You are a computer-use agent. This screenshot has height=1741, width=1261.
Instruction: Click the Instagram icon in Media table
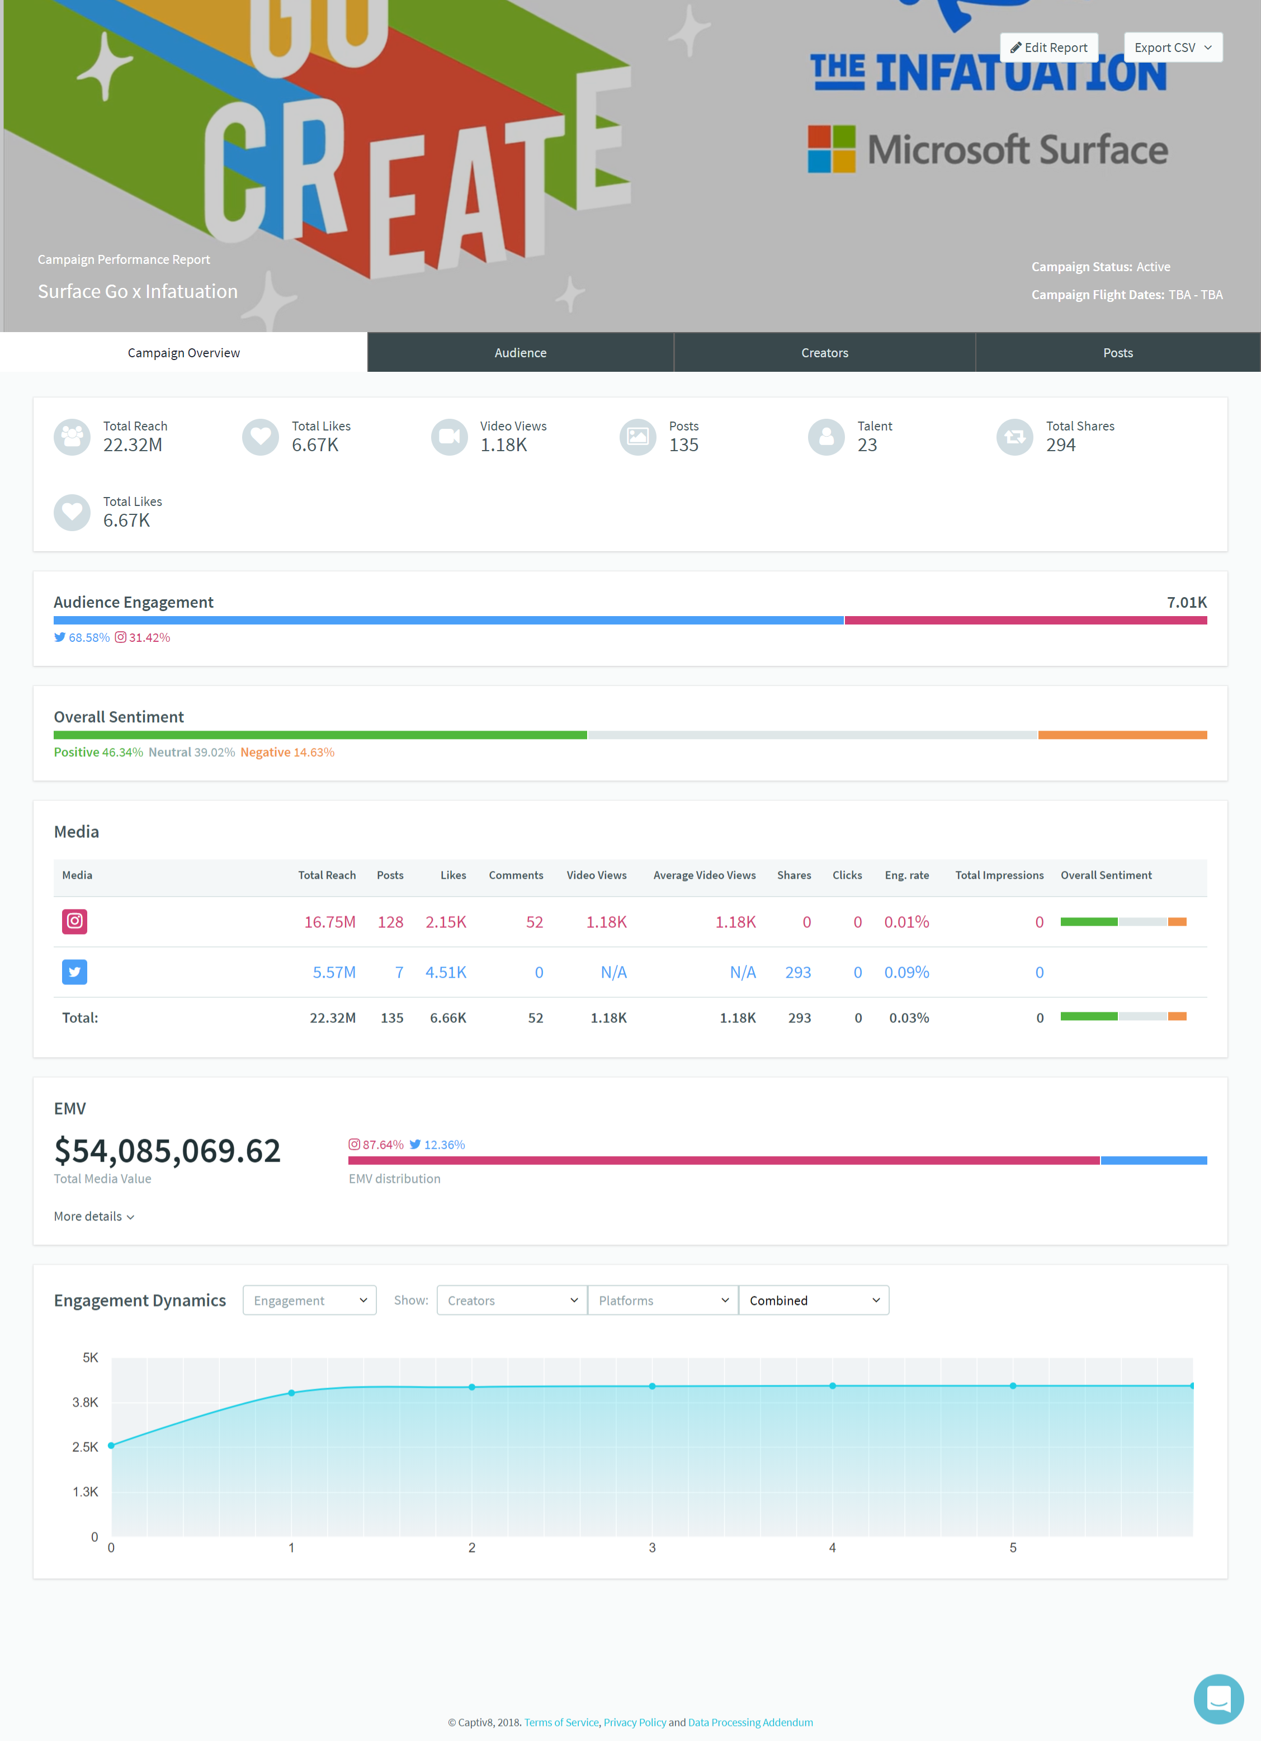74,921
